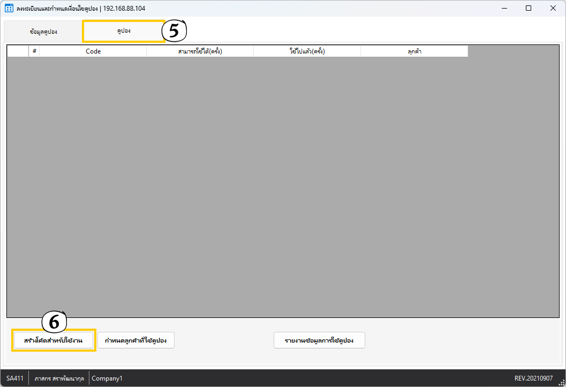Minimize the coupon registration window
This screenshot has width=566, height=387.
[x=504, y=8]
